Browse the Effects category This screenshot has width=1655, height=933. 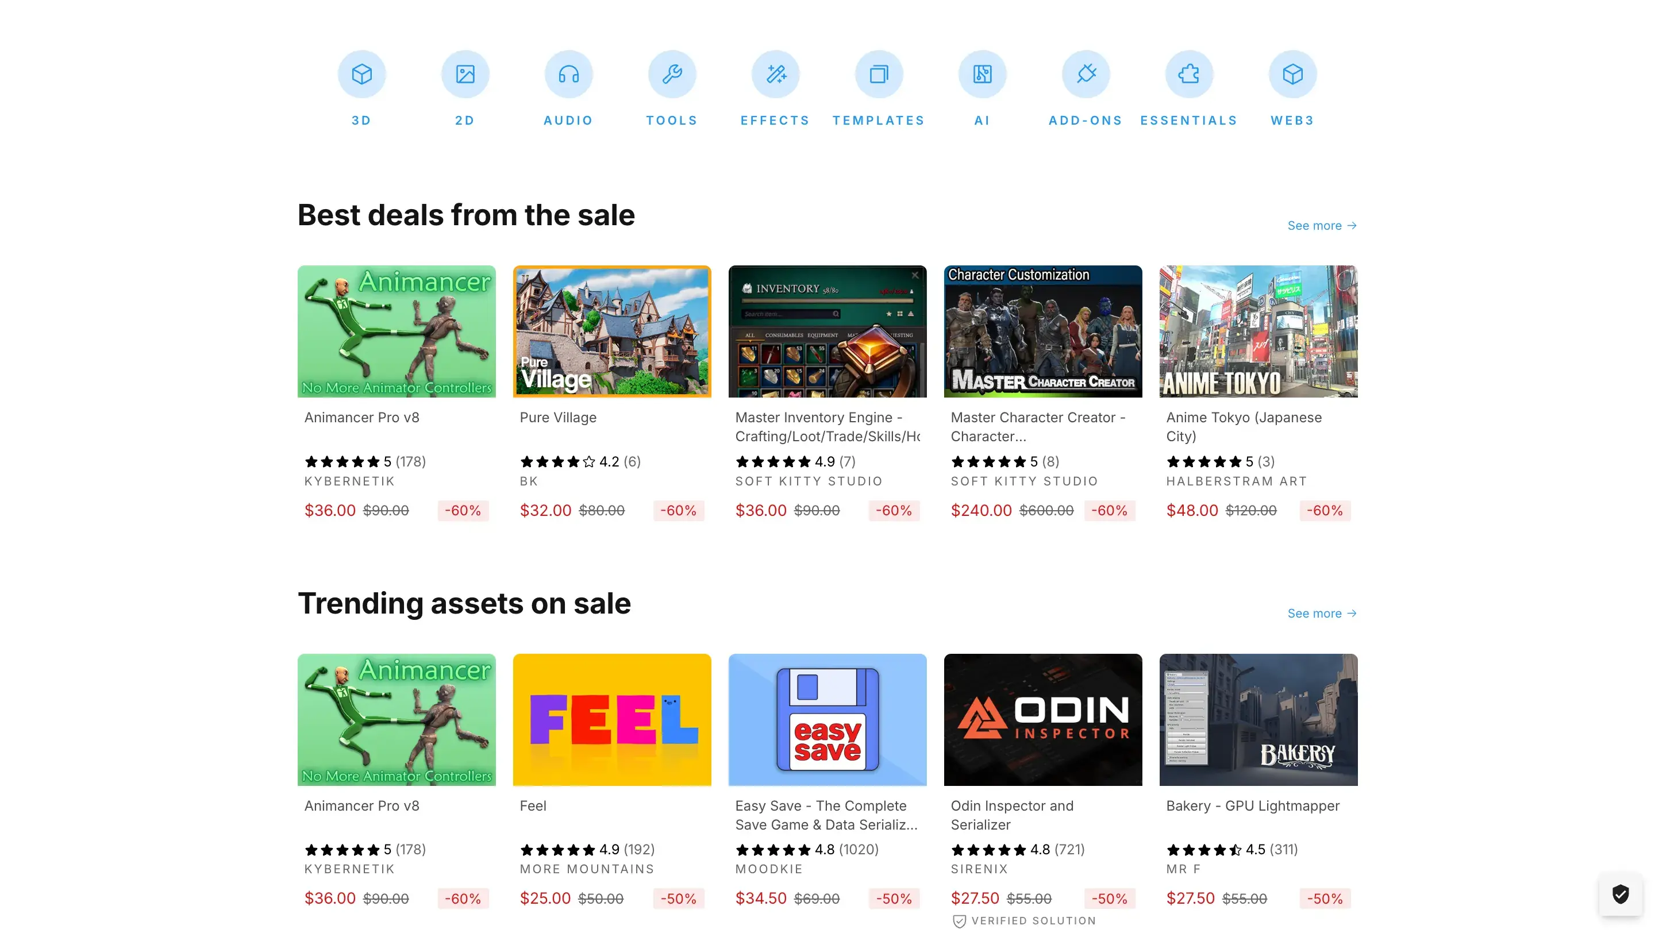pyautogui.click(x=775, y=88)
